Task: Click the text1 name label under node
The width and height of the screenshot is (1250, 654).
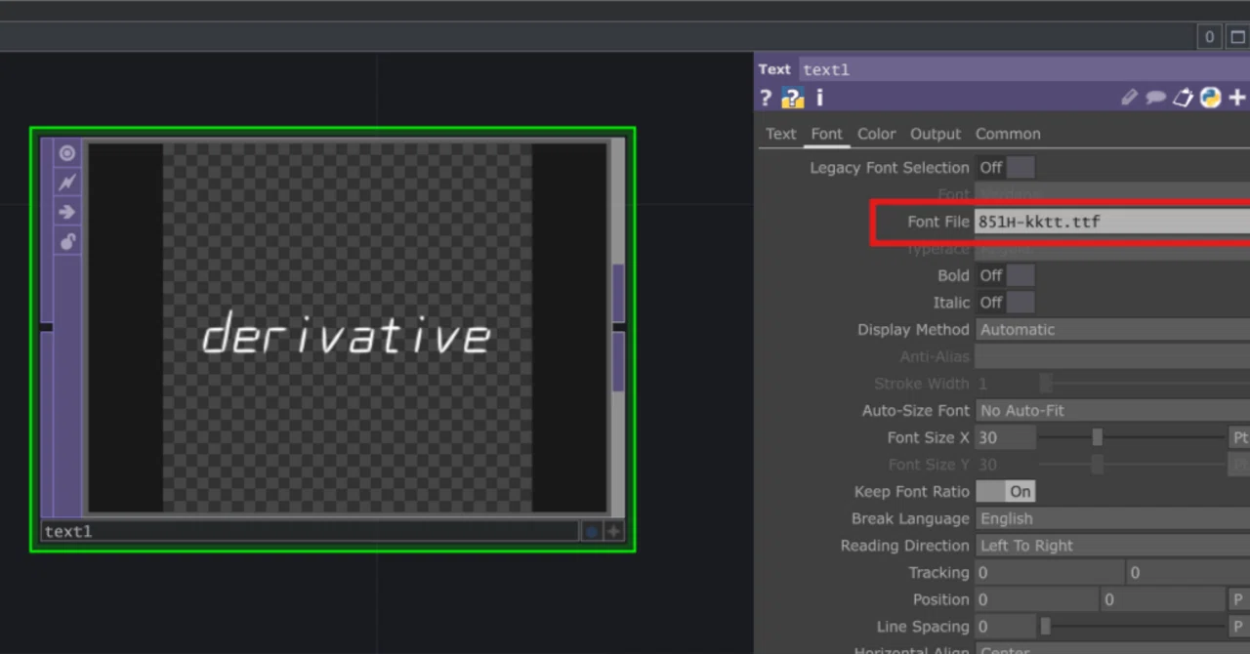Action: tap(310, 531)
